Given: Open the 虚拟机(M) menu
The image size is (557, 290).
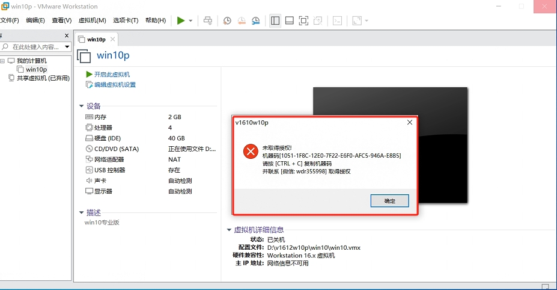Looking at the screenshot, I should 92,20.
